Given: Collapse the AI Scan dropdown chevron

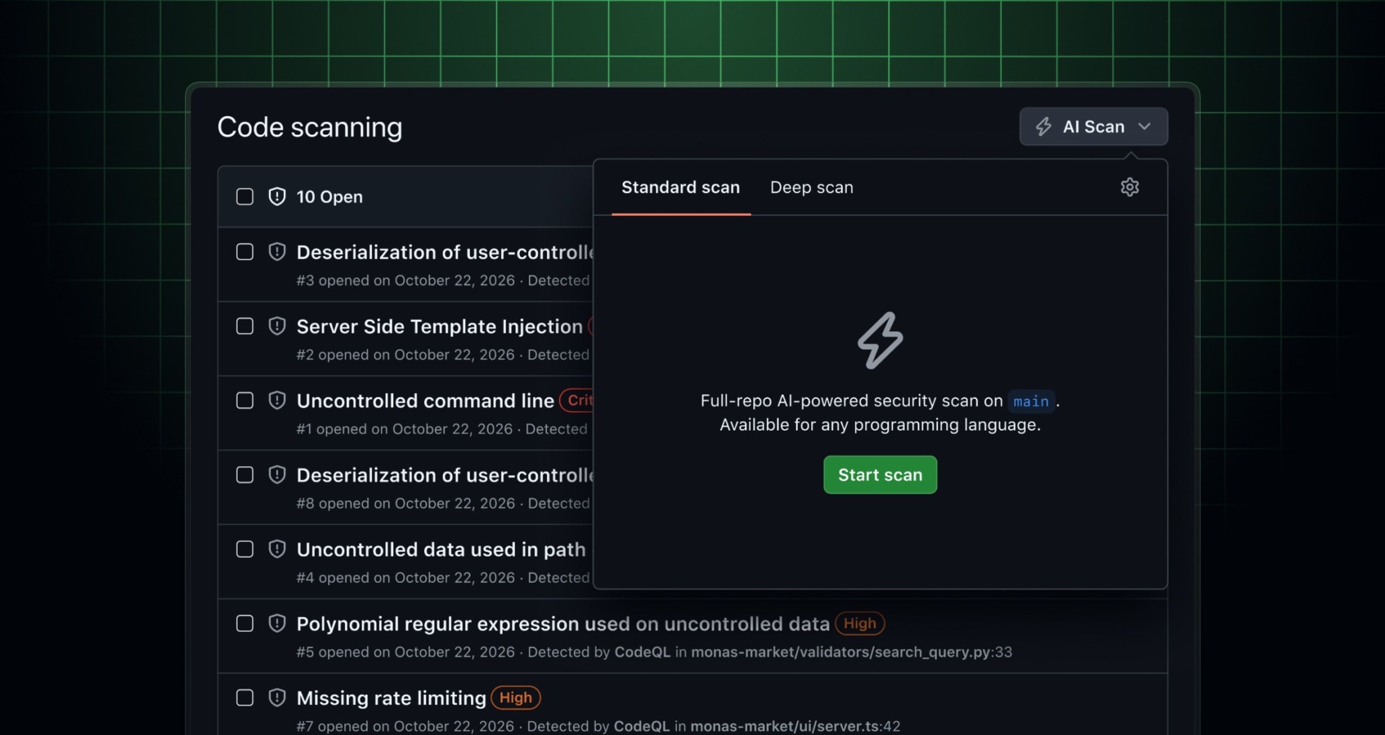Looking at the screenshot, I should (1145, 127).
